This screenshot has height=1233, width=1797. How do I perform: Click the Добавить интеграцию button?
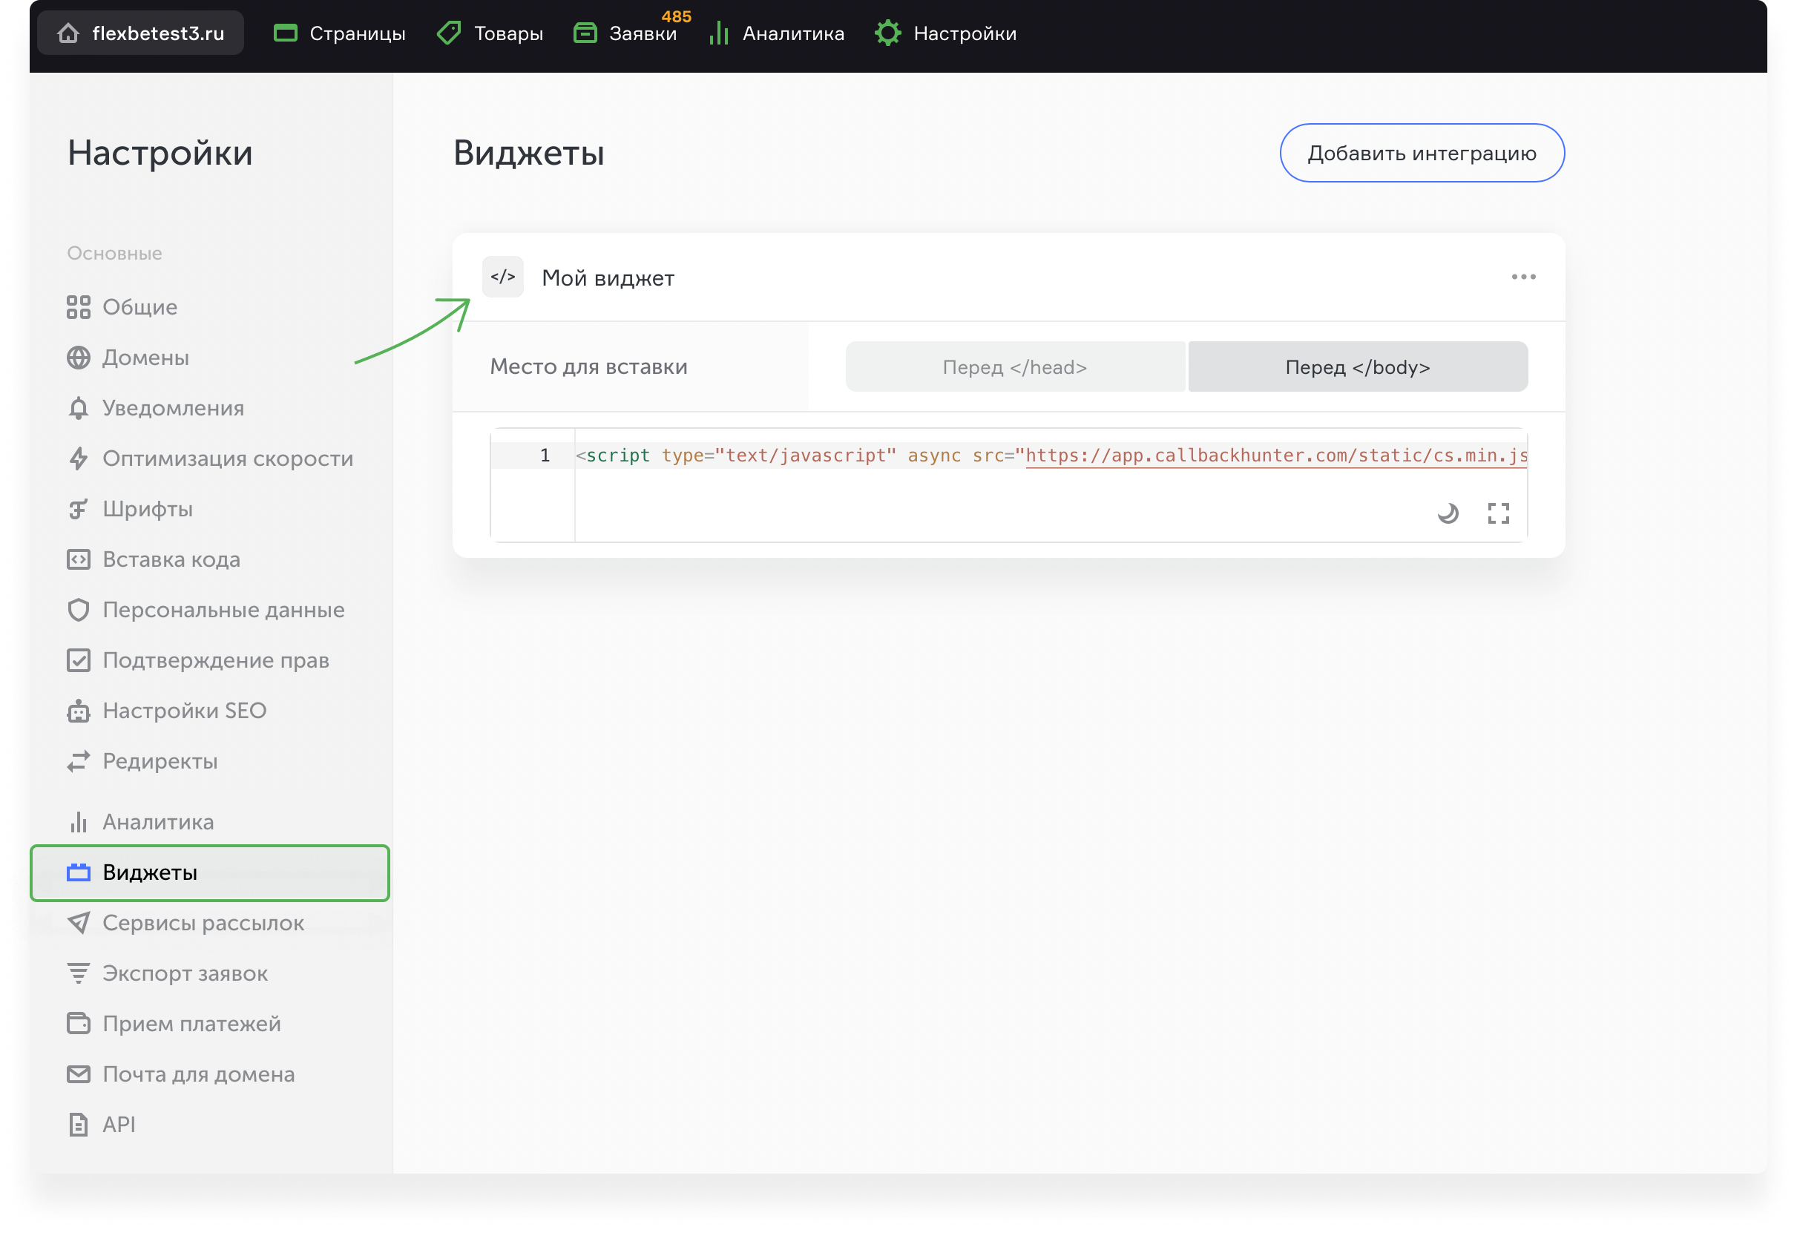1422,153
